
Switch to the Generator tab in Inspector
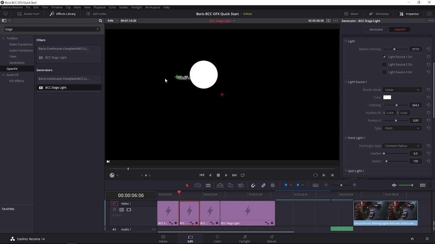376,29
